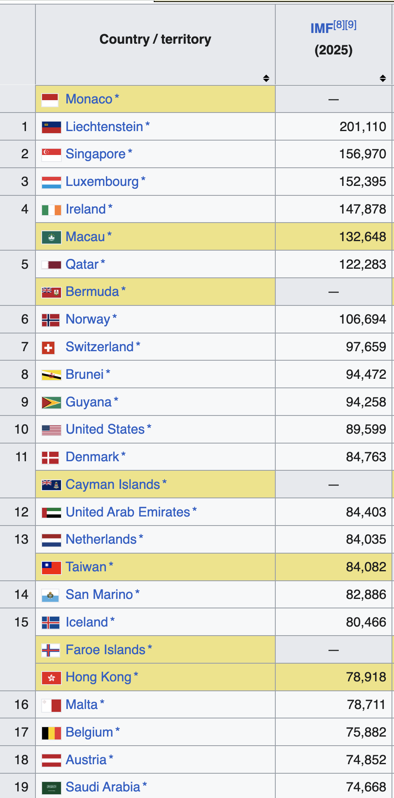Click the San Marino flag icon
This screenshot has height=798, width=394.
click(x=50, y=595)
